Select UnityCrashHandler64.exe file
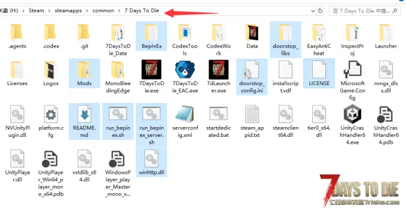The image size is (406, 214). coord(352,125)
